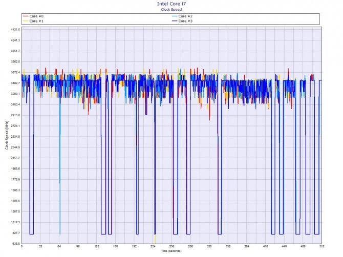Click the 3482.7 y-axis value
The height and width of the screenshot is (257, 343).
click(15, 83)
